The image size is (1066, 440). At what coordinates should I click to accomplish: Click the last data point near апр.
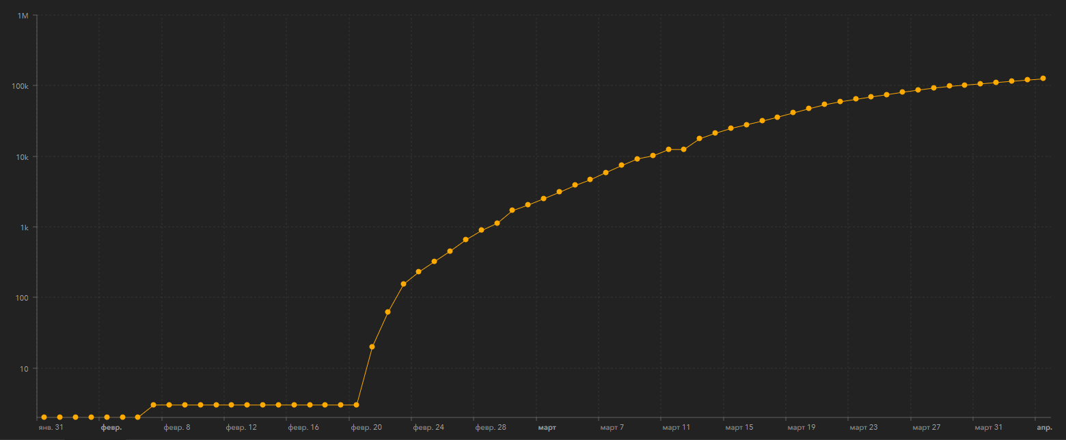pyautogui.click(x=1043, y=79)
